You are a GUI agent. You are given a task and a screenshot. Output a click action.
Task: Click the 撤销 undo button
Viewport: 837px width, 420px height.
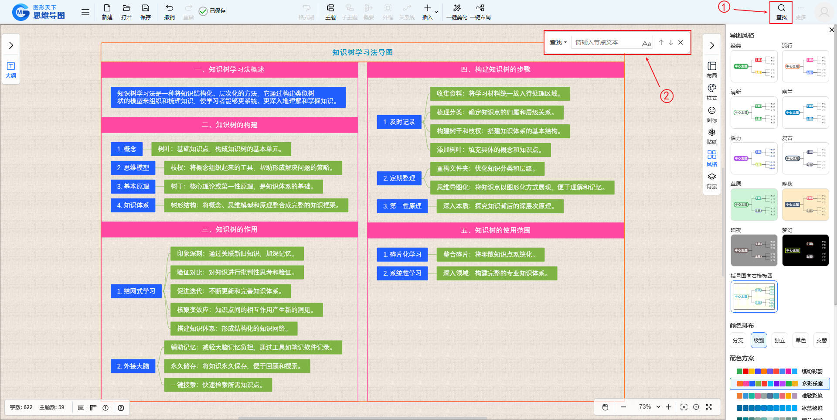point(169,12)
